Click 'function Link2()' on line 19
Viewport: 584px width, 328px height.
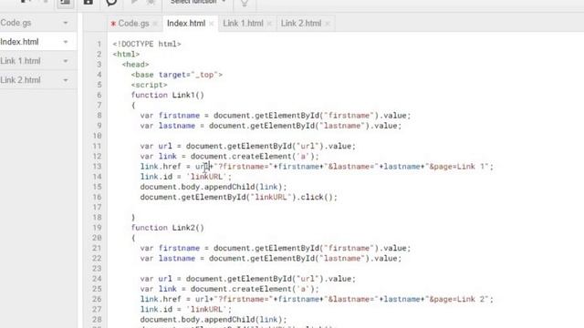[x=168, y=228]
